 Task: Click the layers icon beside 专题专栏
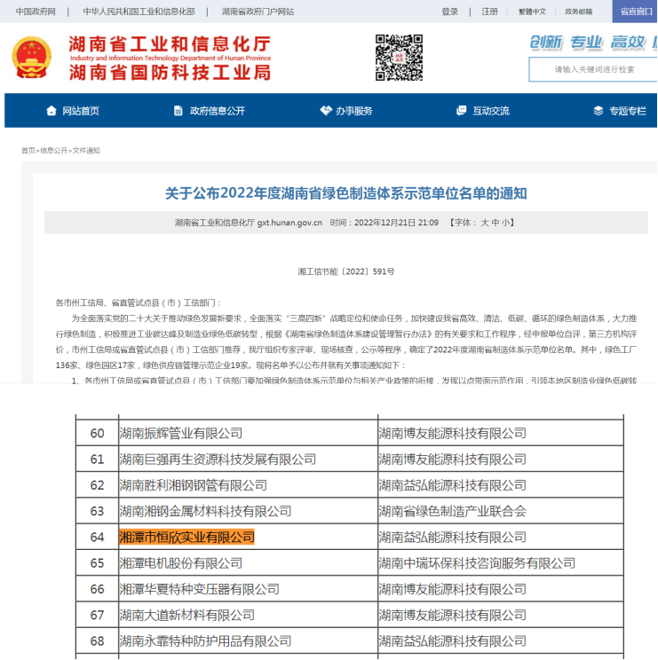599,111
